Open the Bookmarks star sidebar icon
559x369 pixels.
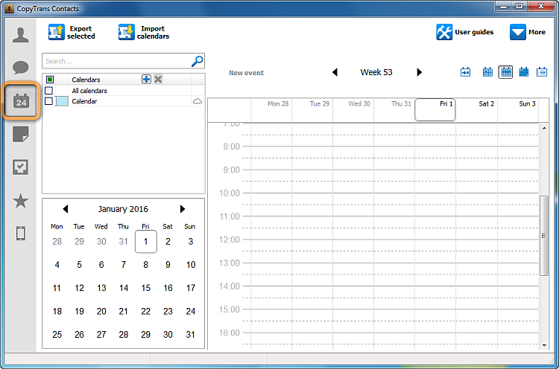pos(20,201)
